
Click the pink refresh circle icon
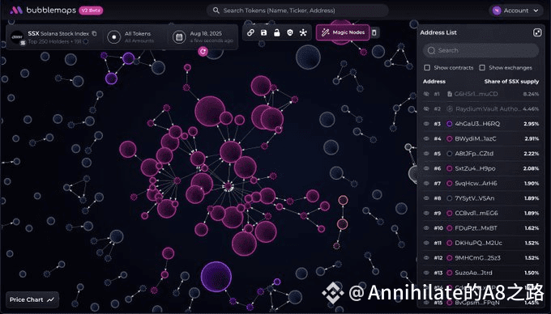203,52
